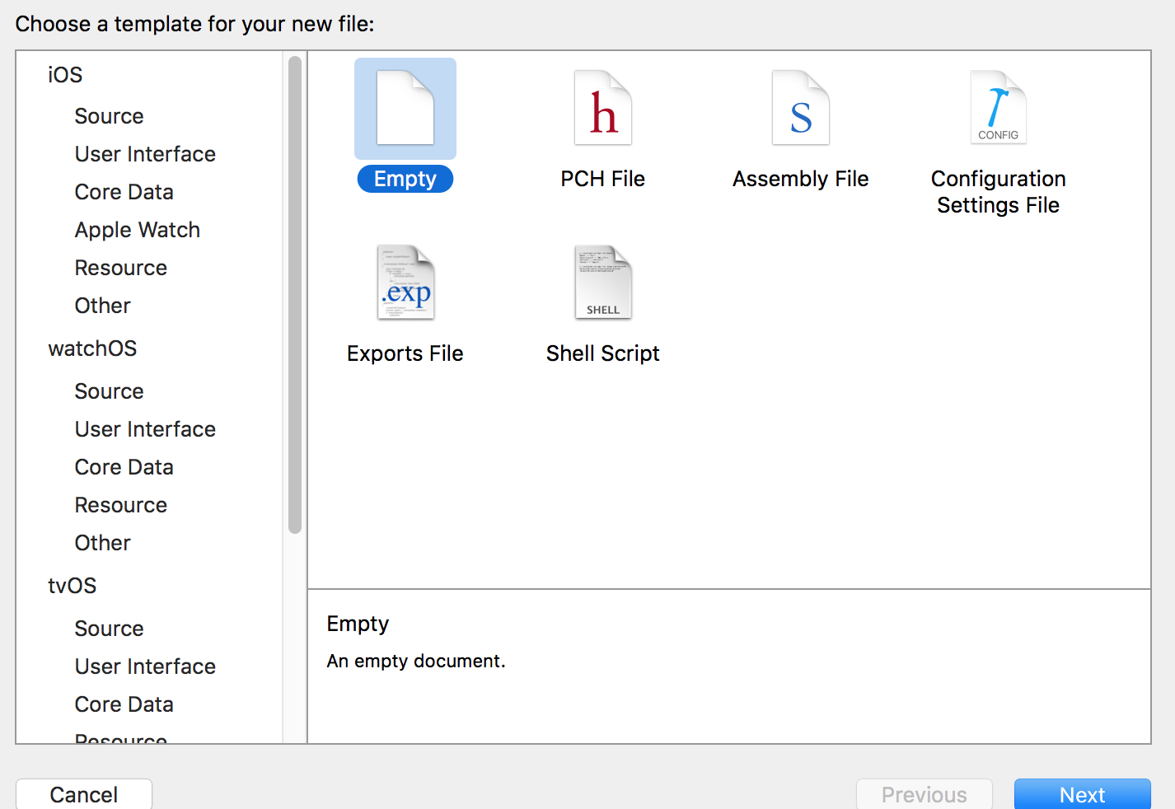Select the watchOS section header

click(92, 348)
